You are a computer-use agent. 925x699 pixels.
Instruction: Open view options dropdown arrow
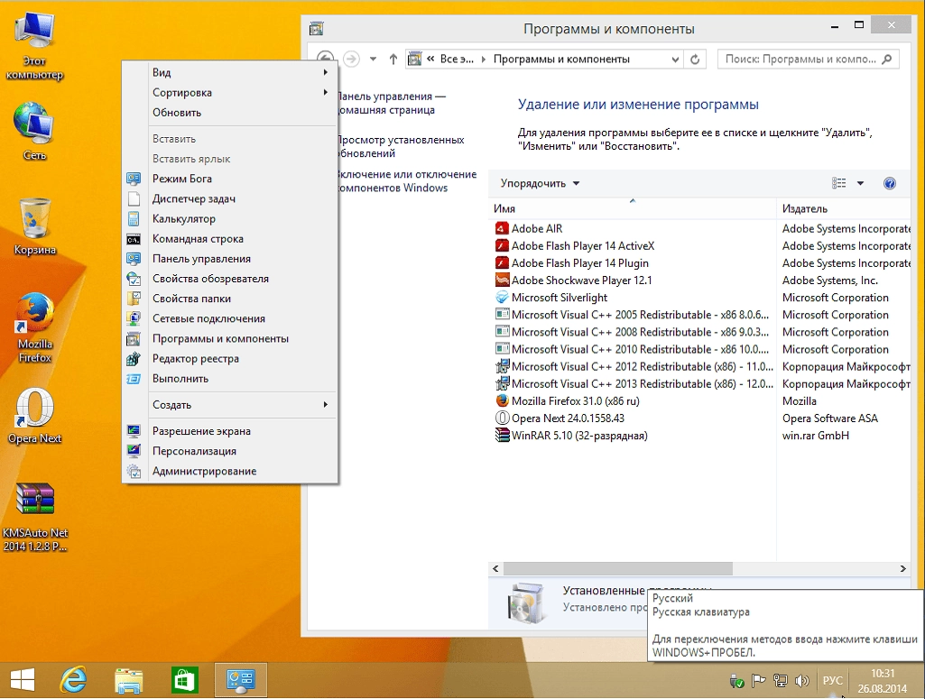[x=860, y=183]
